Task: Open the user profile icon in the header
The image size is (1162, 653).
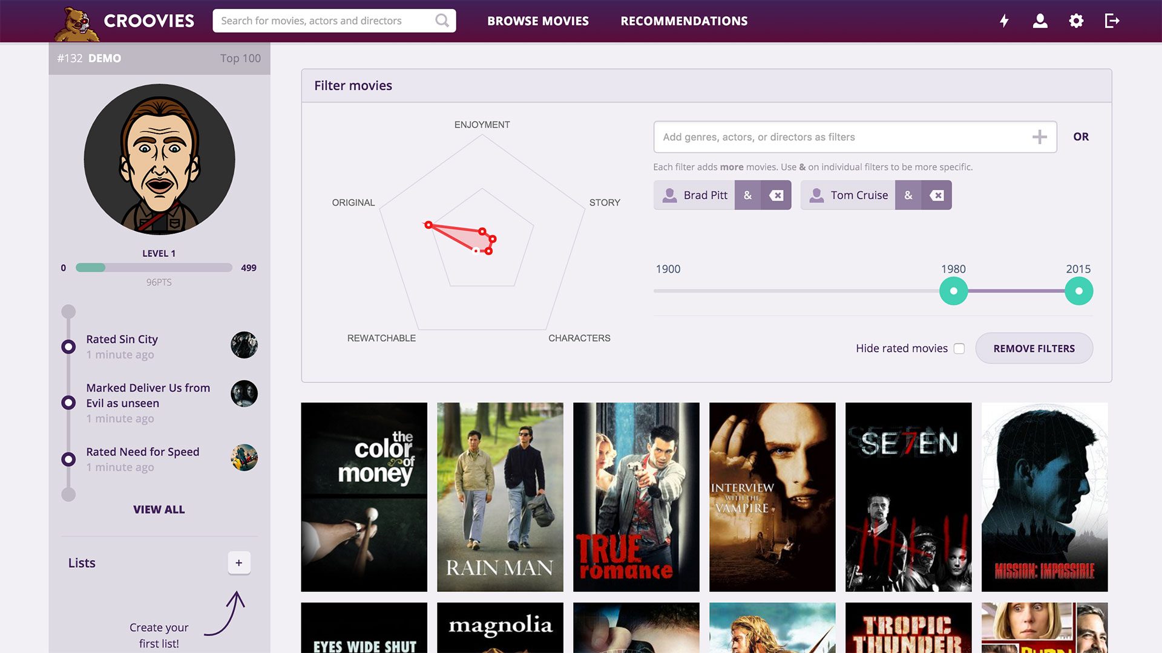Action: 1040,21
